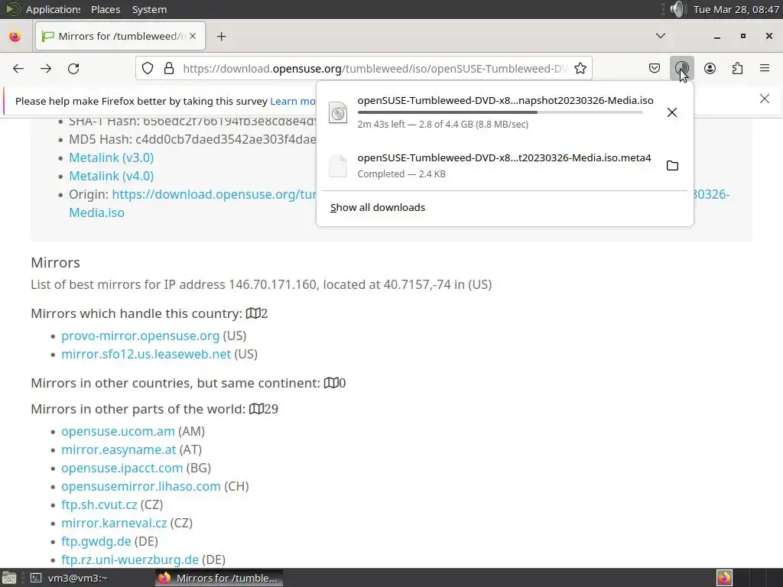Click the volume speaker in the top panel
Viewport: 783px width, 587px height.
[x=677, y=9]
